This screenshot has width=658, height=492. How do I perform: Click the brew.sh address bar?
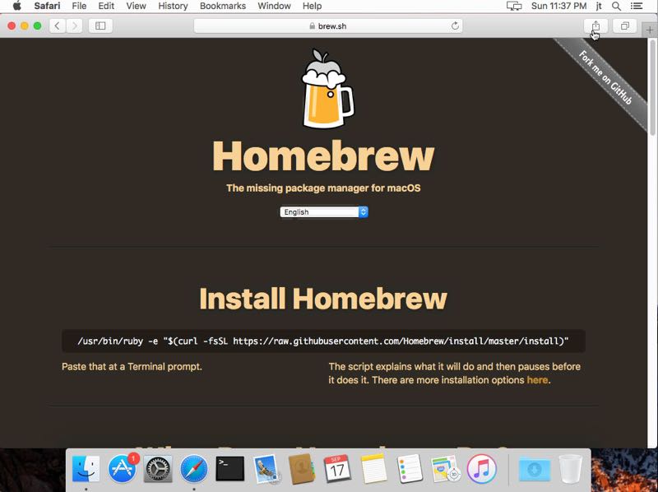327,26
